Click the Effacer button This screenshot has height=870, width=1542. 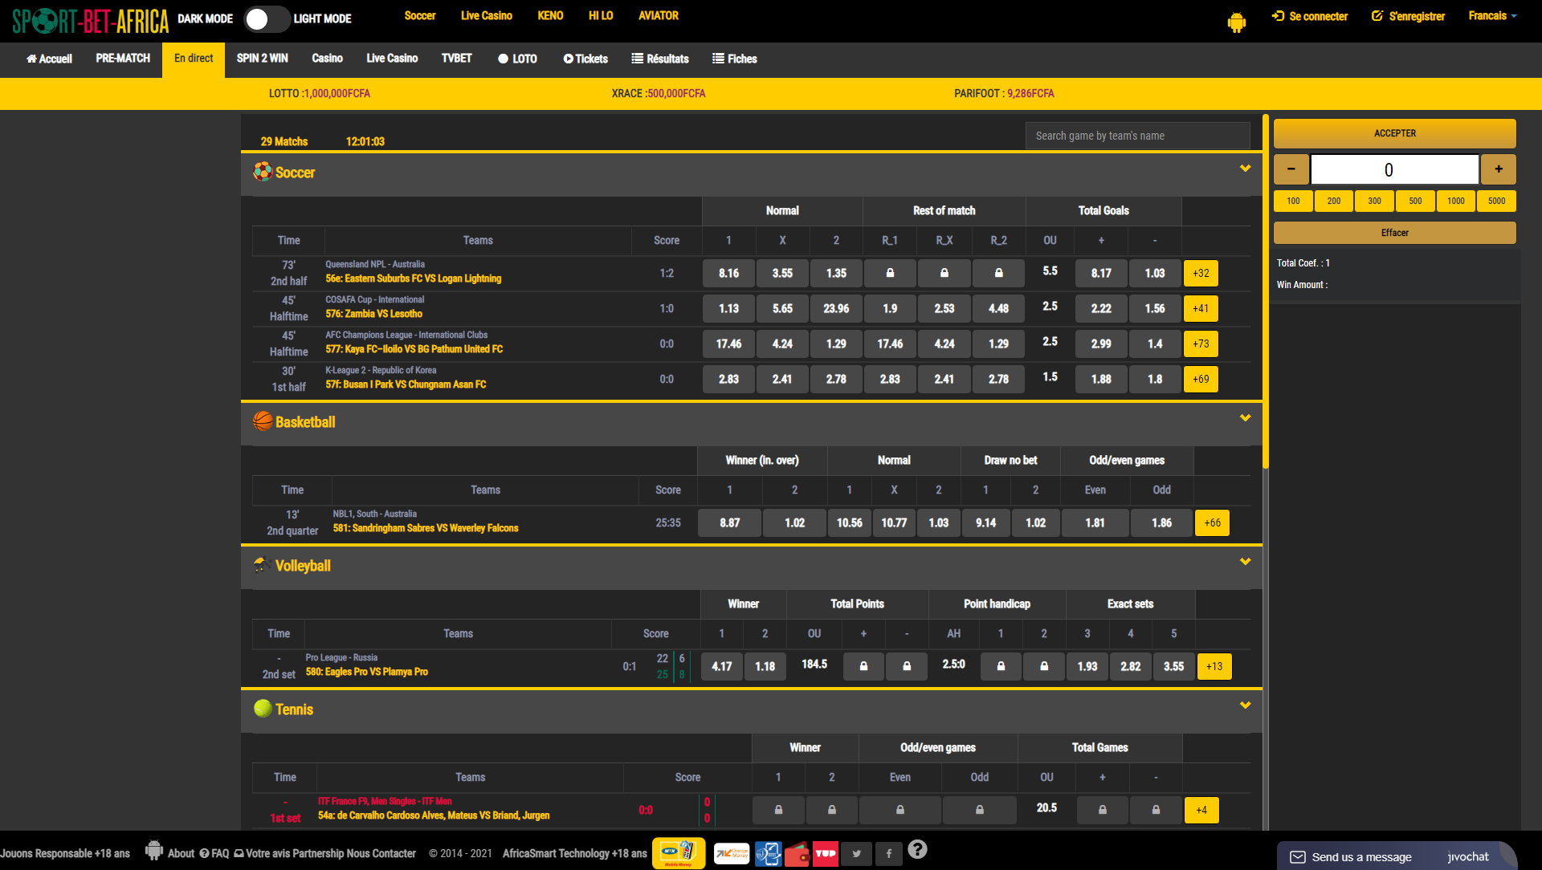[1394, 233]
